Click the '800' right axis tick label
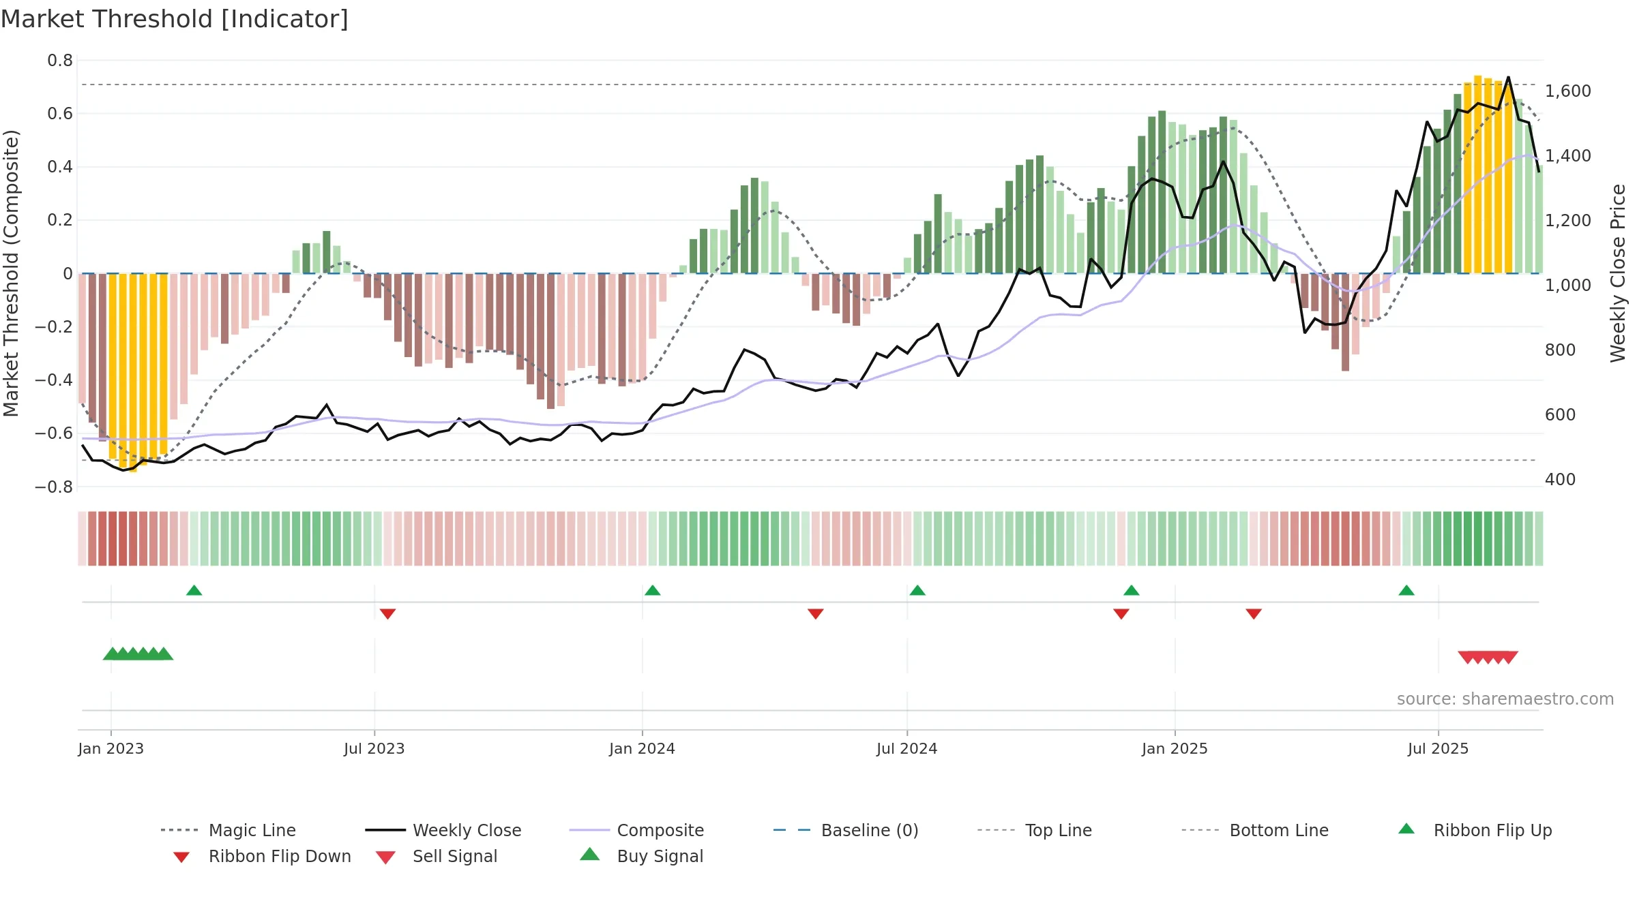The height and width of the screenshot is (920, 1637). pos(1561,350)
